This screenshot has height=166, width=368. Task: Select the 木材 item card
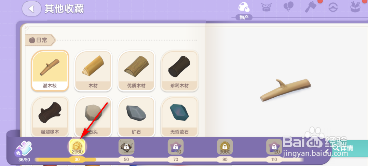93,71
